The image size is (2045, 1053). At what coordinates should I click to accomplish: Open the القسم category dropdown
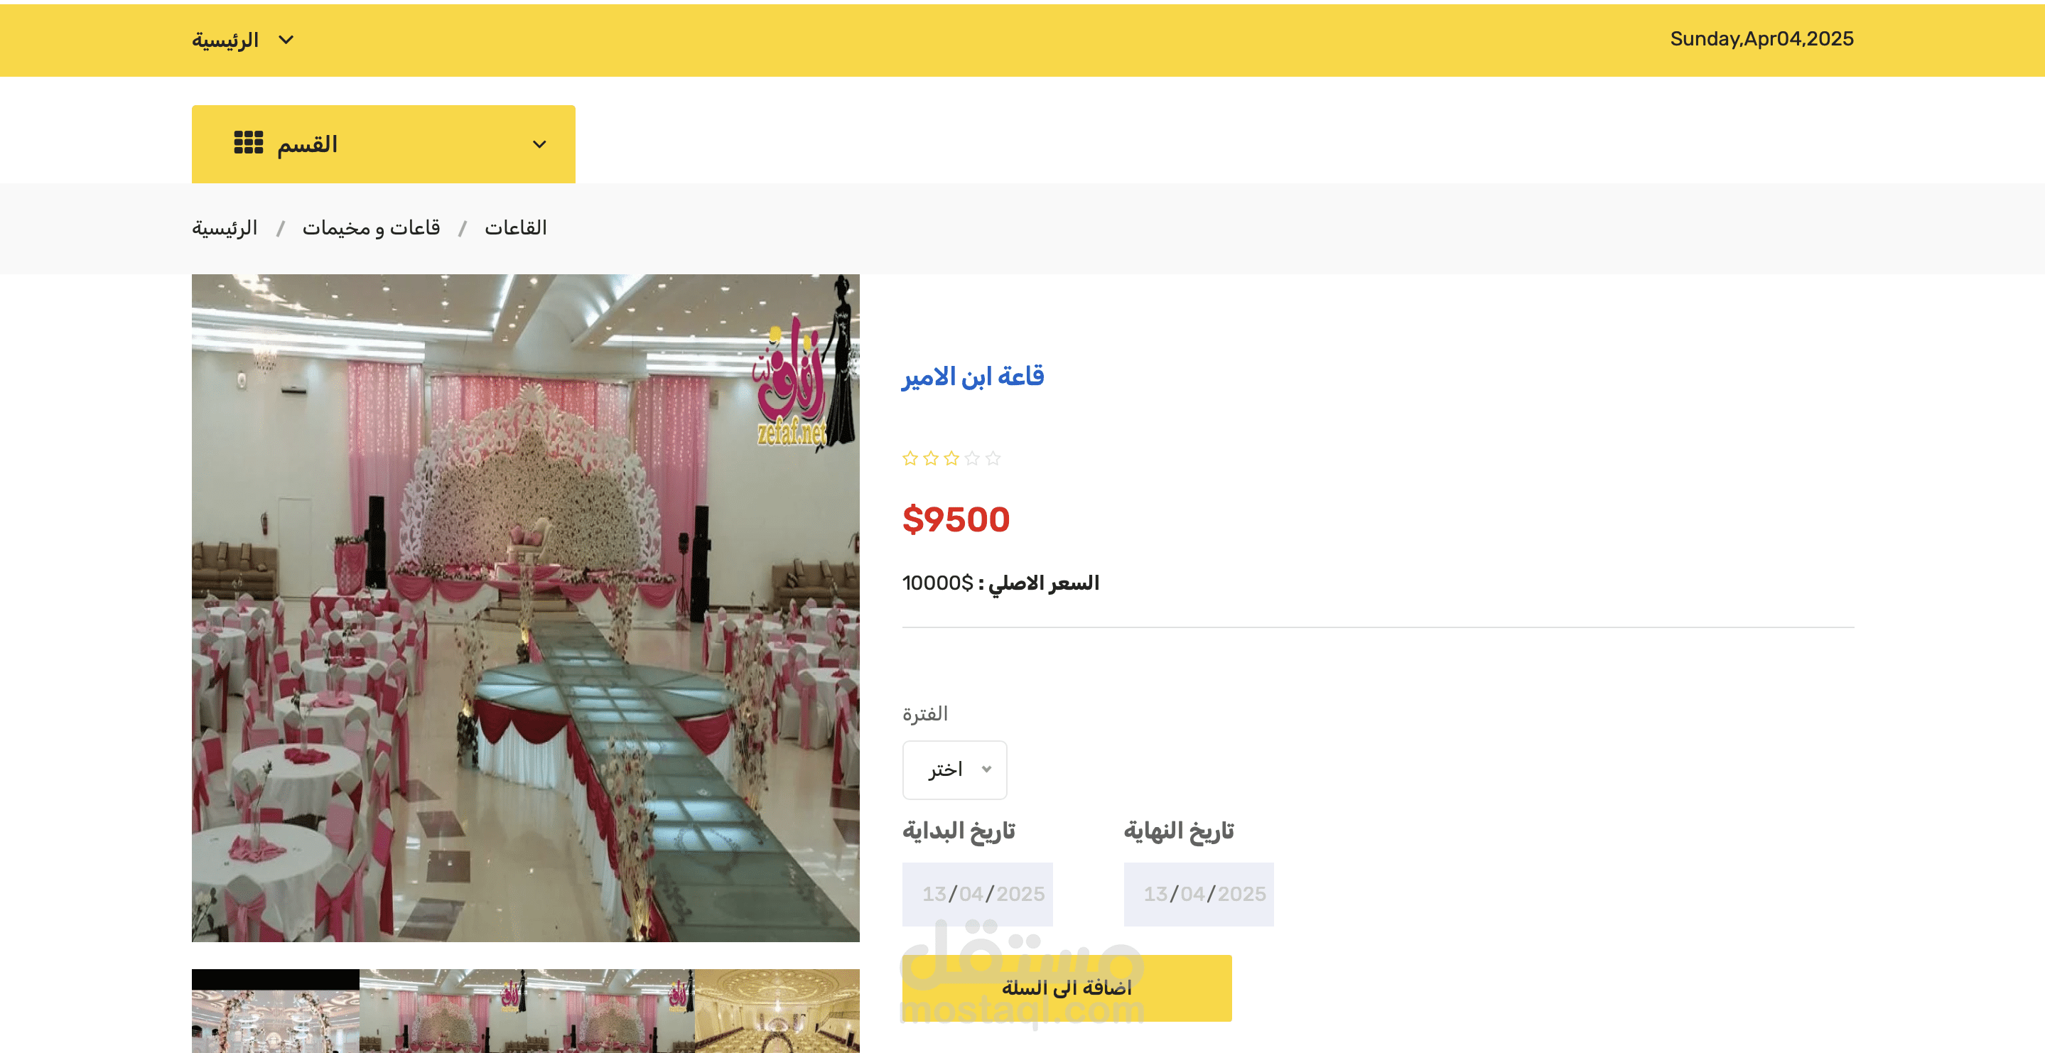pyautogui.click(x=384, y=144)
